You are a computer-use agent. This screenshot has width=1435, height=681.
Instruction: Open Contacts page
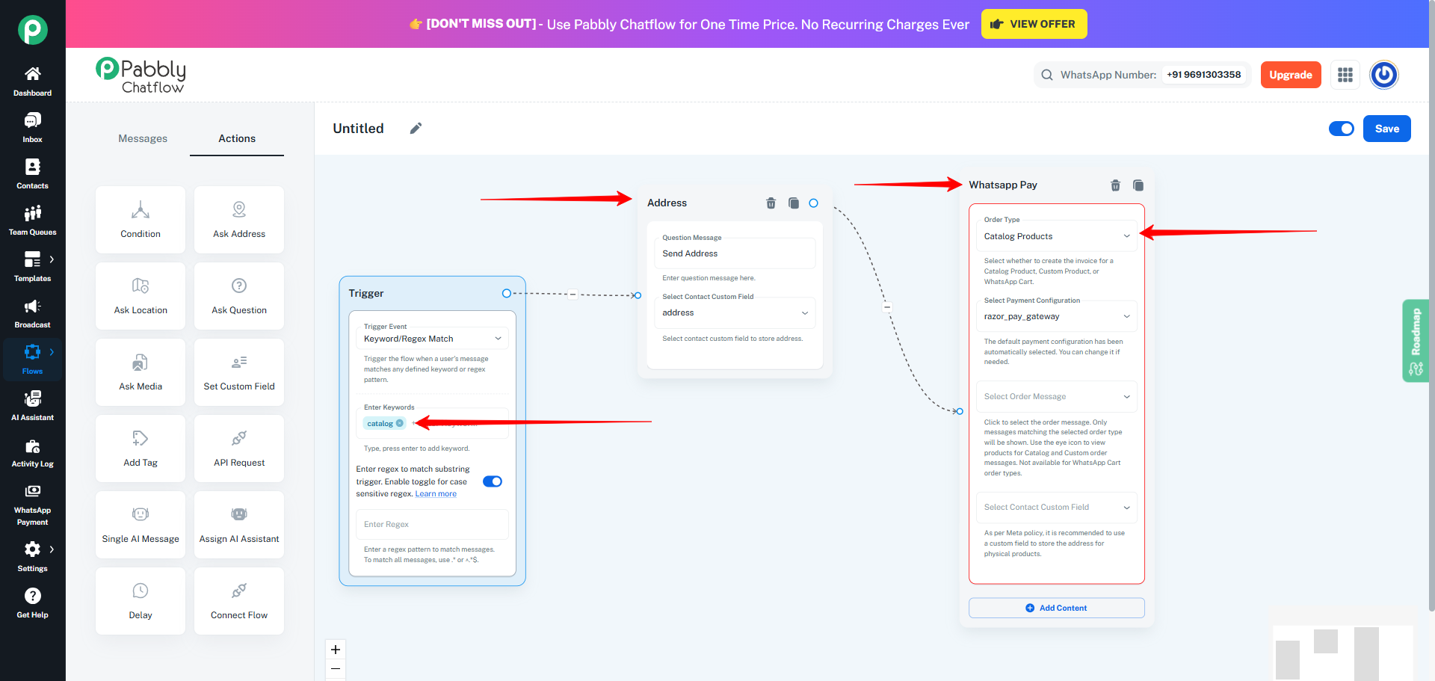(32, 174)
